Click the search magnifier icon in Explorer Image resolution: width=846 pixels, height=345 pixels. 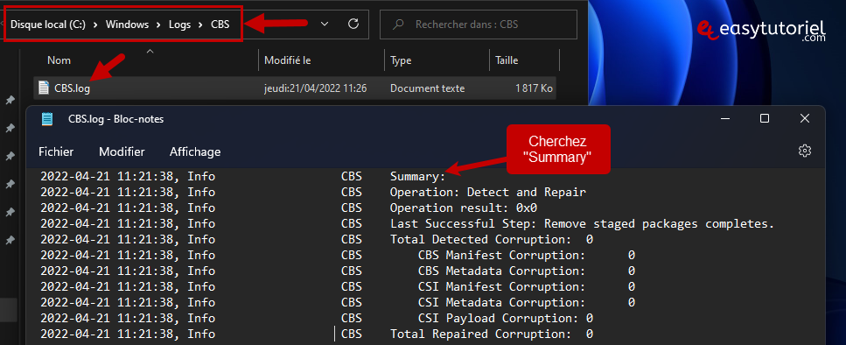pyautogui.click(x=398, y=25)
